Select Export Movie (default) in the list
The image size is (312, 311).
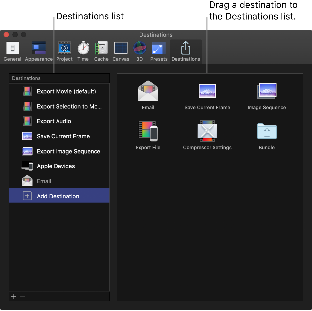(66, 91)
